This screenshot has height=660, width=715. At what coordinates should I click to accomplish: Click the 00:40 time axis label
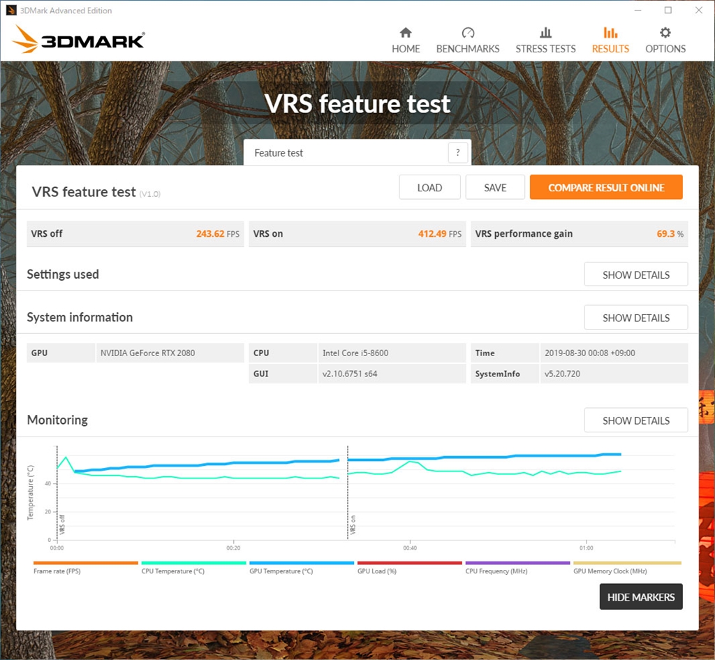(409, 548)
